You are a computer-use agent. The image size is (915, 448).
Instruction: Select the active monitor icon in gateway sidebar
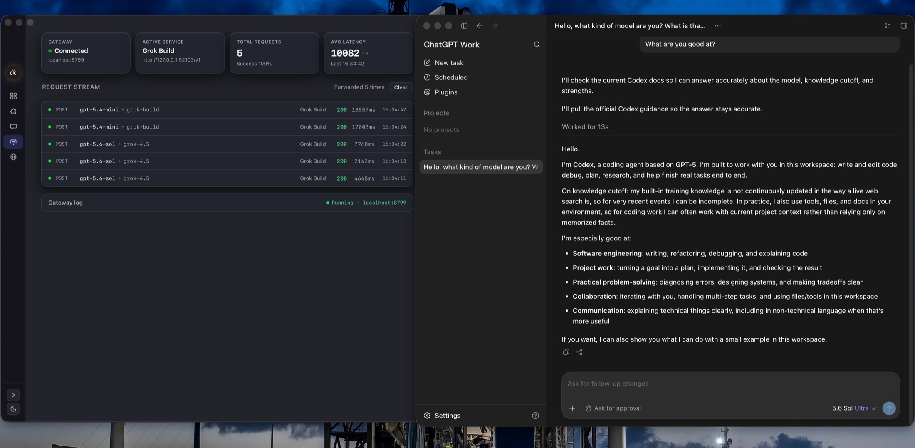pyautogui.click(x=13, y=142)
